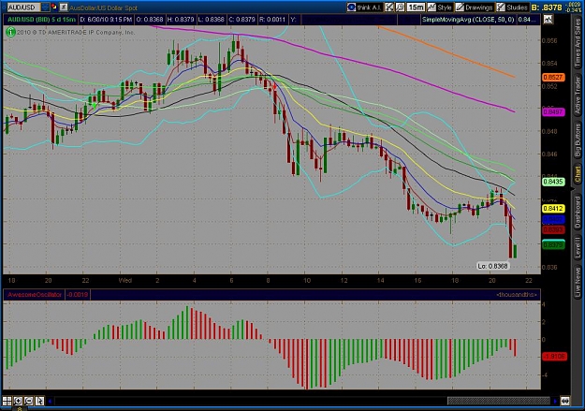Click the yellow 0.8412 price bubble
Screen dimensions: 585x411
(553, 208)
